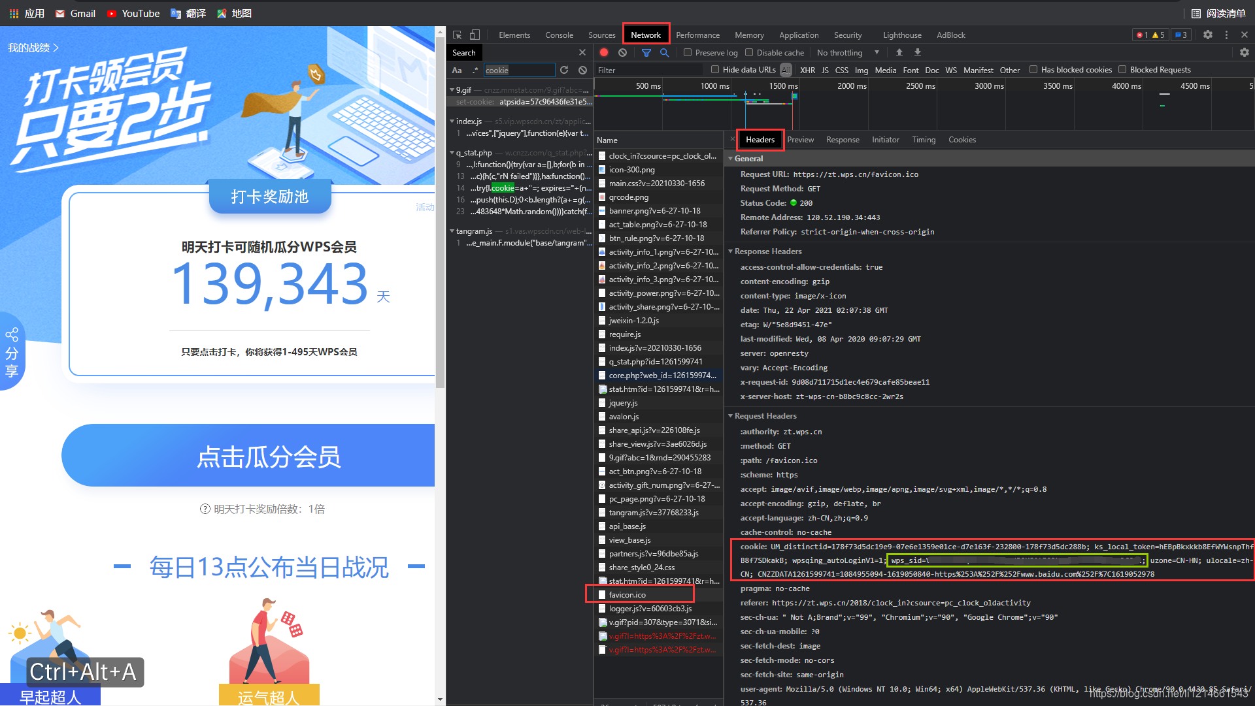Clear the network log

[622, 52]
